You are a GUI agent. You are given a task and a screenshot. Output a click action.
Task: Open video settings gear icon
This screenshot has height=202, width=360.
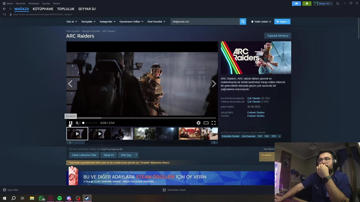tap(199, 123)
